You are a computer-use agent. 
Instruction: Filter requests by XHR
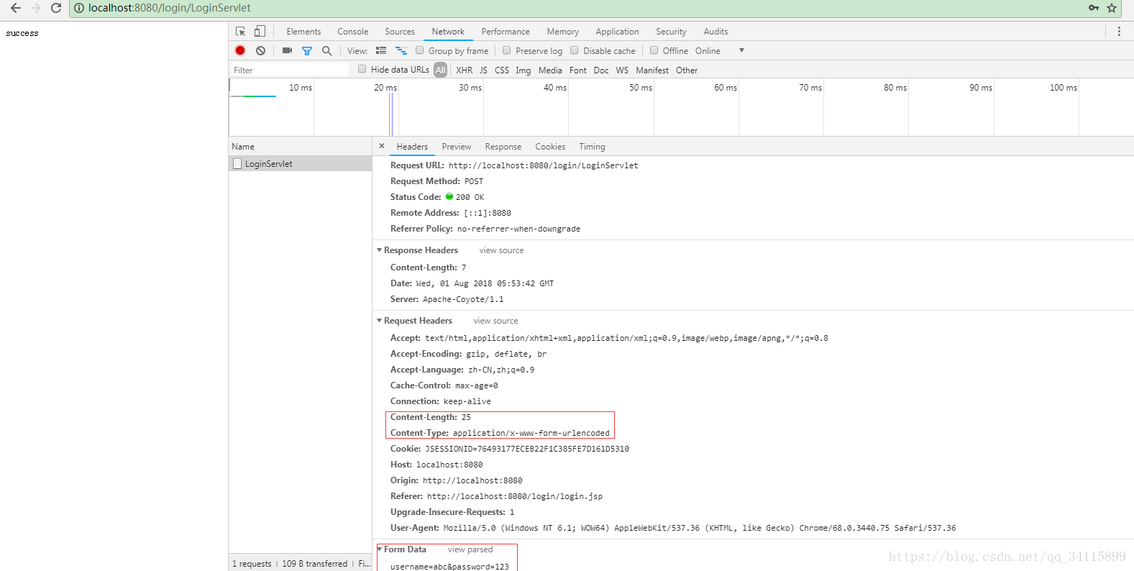click(x=465, y=70)
